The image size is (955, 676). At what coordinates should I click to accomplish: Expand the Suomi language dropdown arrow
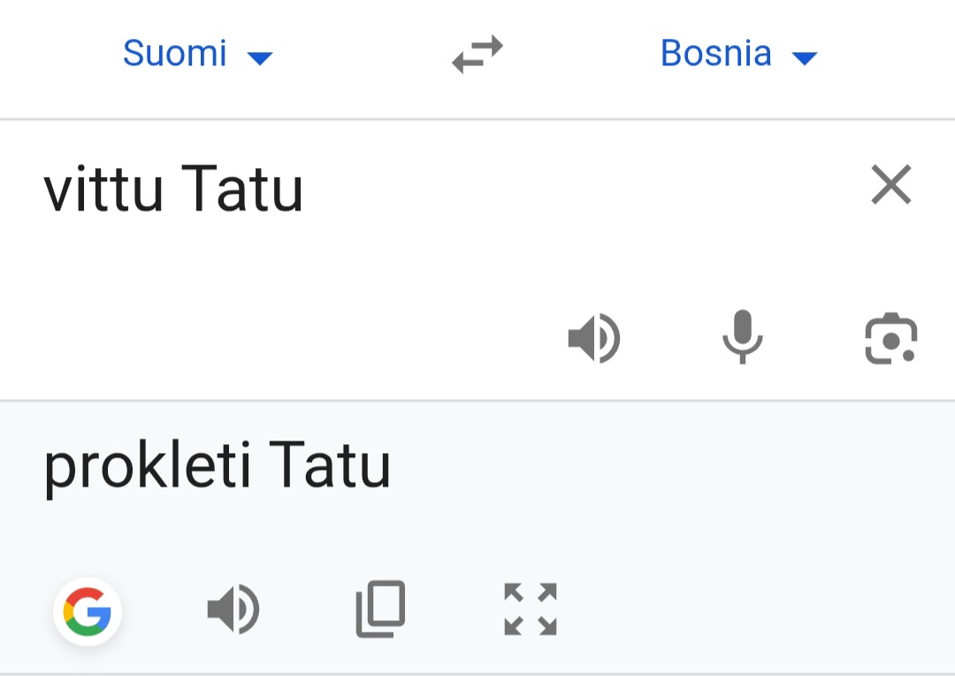[x=260, y=58]
